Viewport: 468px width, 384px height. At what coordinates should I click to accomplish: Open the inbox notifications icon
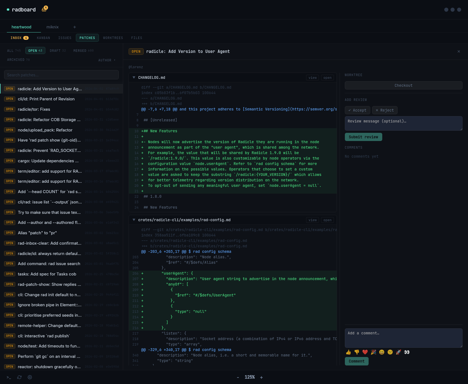tap(45, 9)
